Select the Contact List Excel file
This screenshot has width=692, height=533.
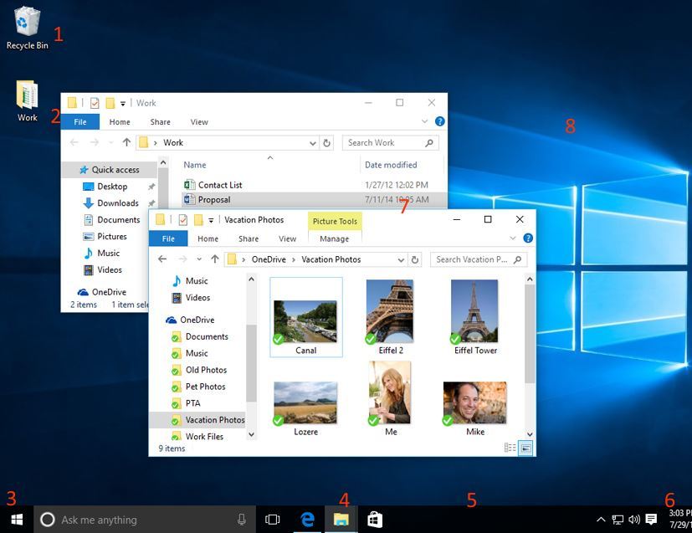click(x=219, y=184)
